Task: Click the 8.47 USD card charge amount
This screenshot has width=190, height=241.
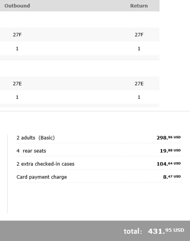Action: (172, 177)
